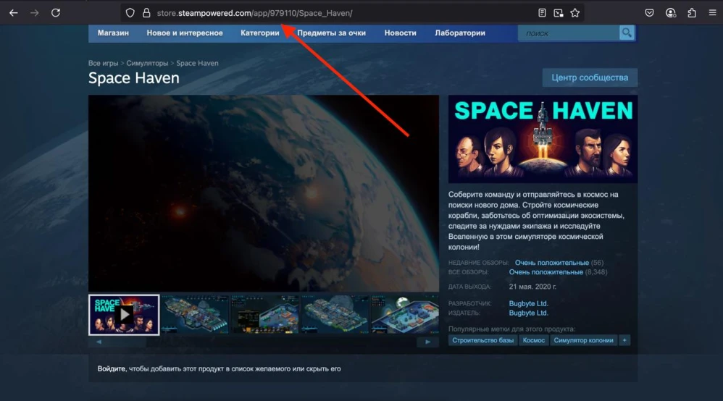Click the thumbnail strip scrollbar handle
The image size is (723, 401).
tap(127, 342)
